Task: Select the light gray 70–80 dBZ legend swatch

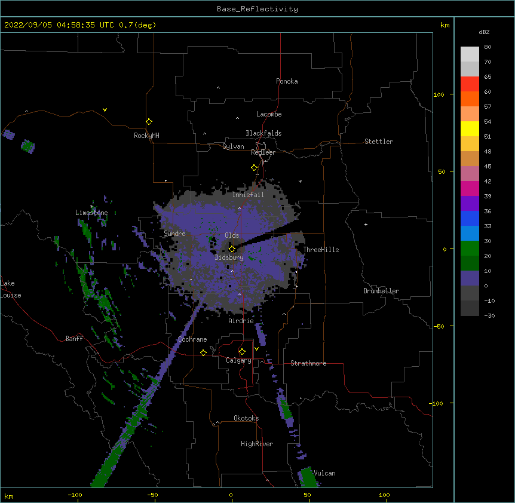Action: (x=470, y=54)
